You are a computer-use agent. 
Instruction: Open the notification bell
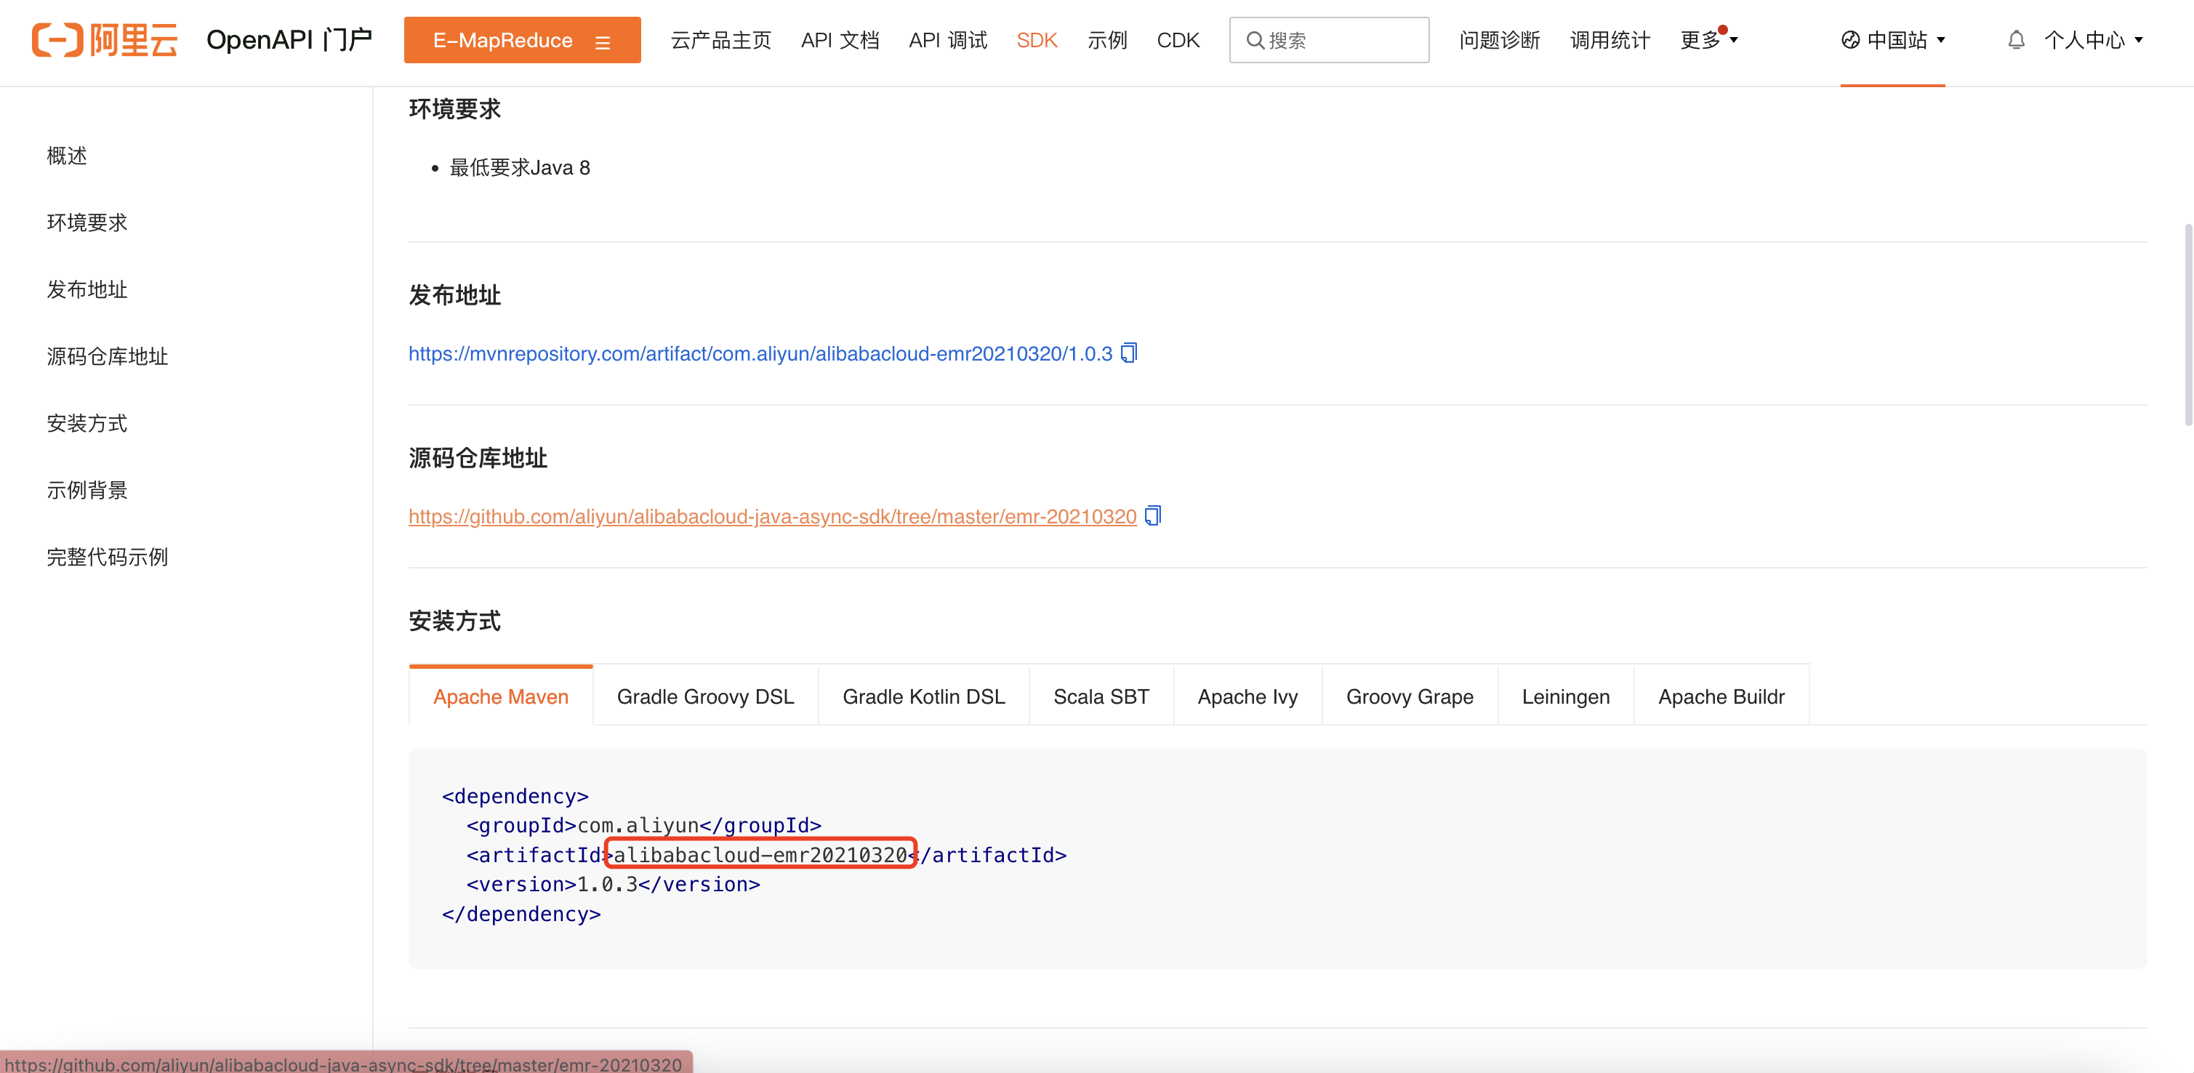[2015, 40]
